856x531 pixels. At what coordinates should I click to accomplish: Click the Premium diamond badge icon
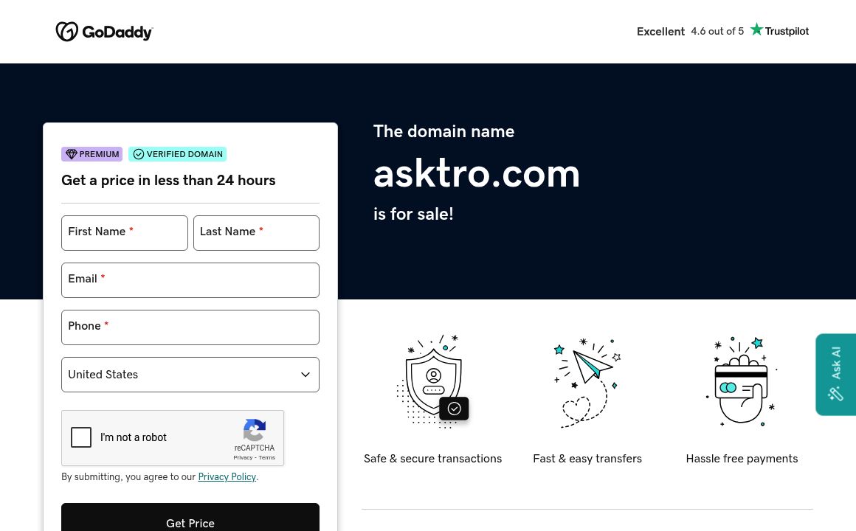click(72, 154)
